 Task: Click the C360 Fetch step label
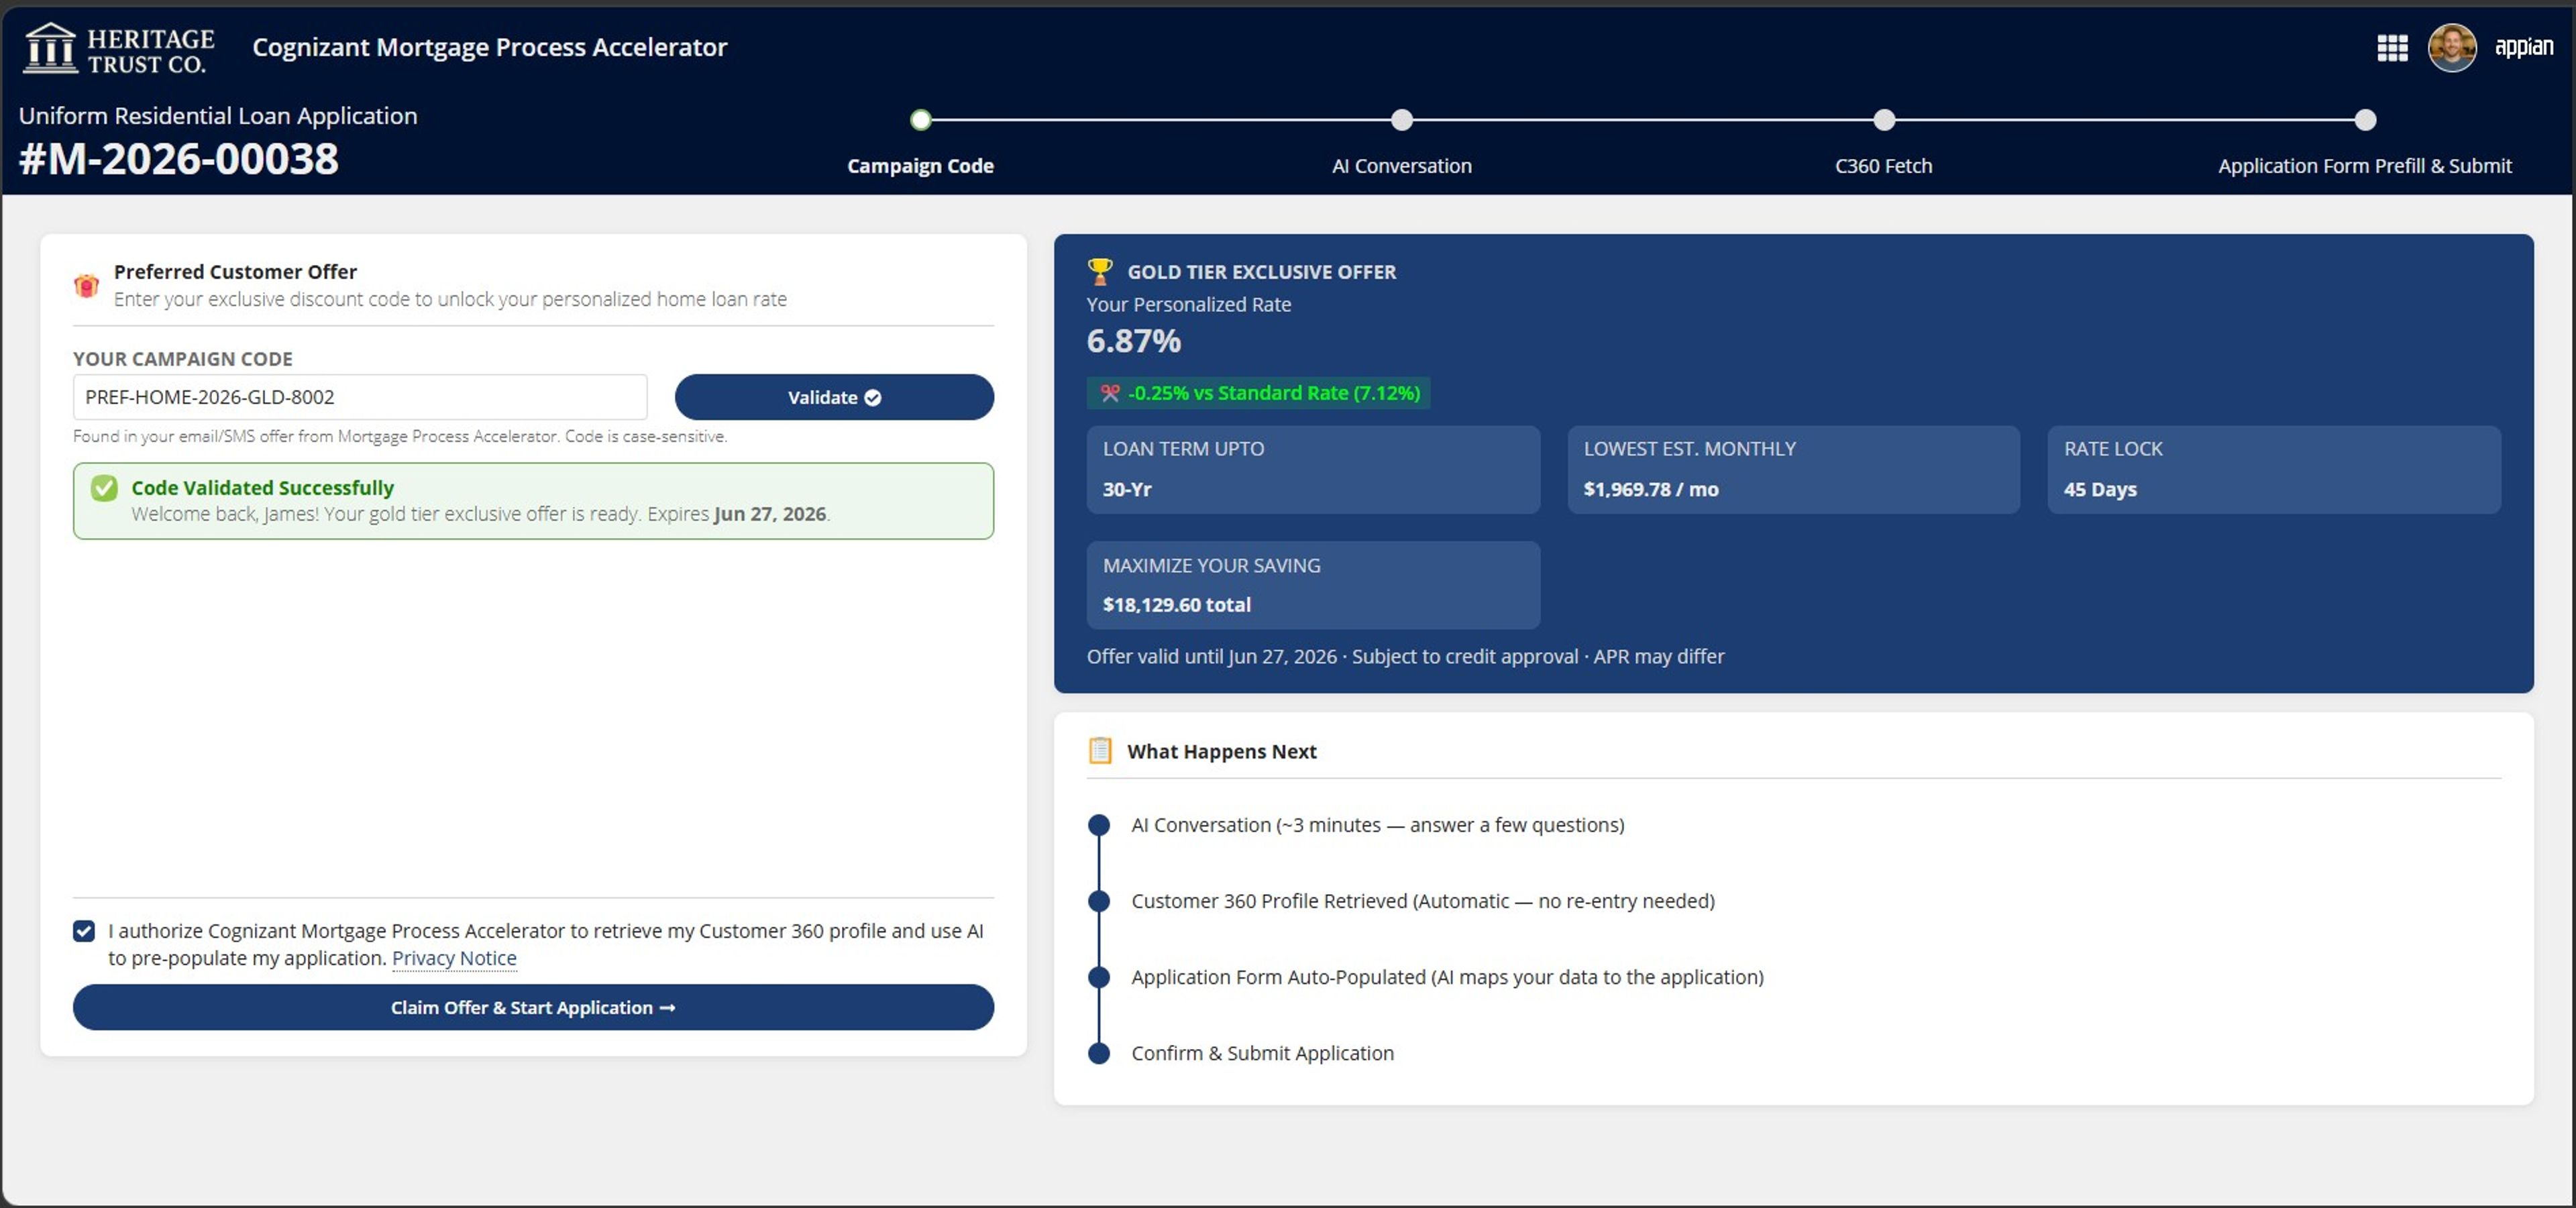(1884, 166)
